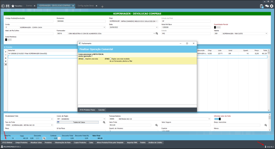
Task: Click the grid icon below product arrows
Action: (5, 64)
